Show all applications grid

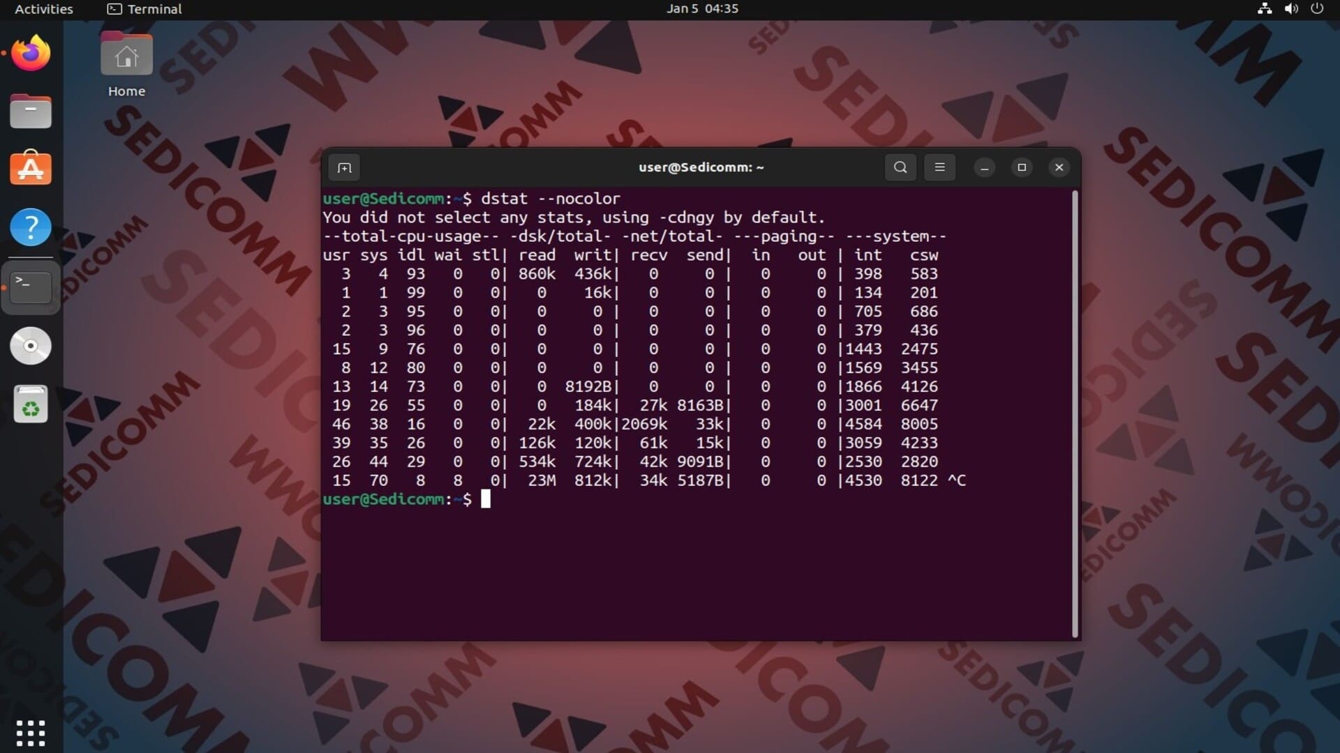point(31,733)
